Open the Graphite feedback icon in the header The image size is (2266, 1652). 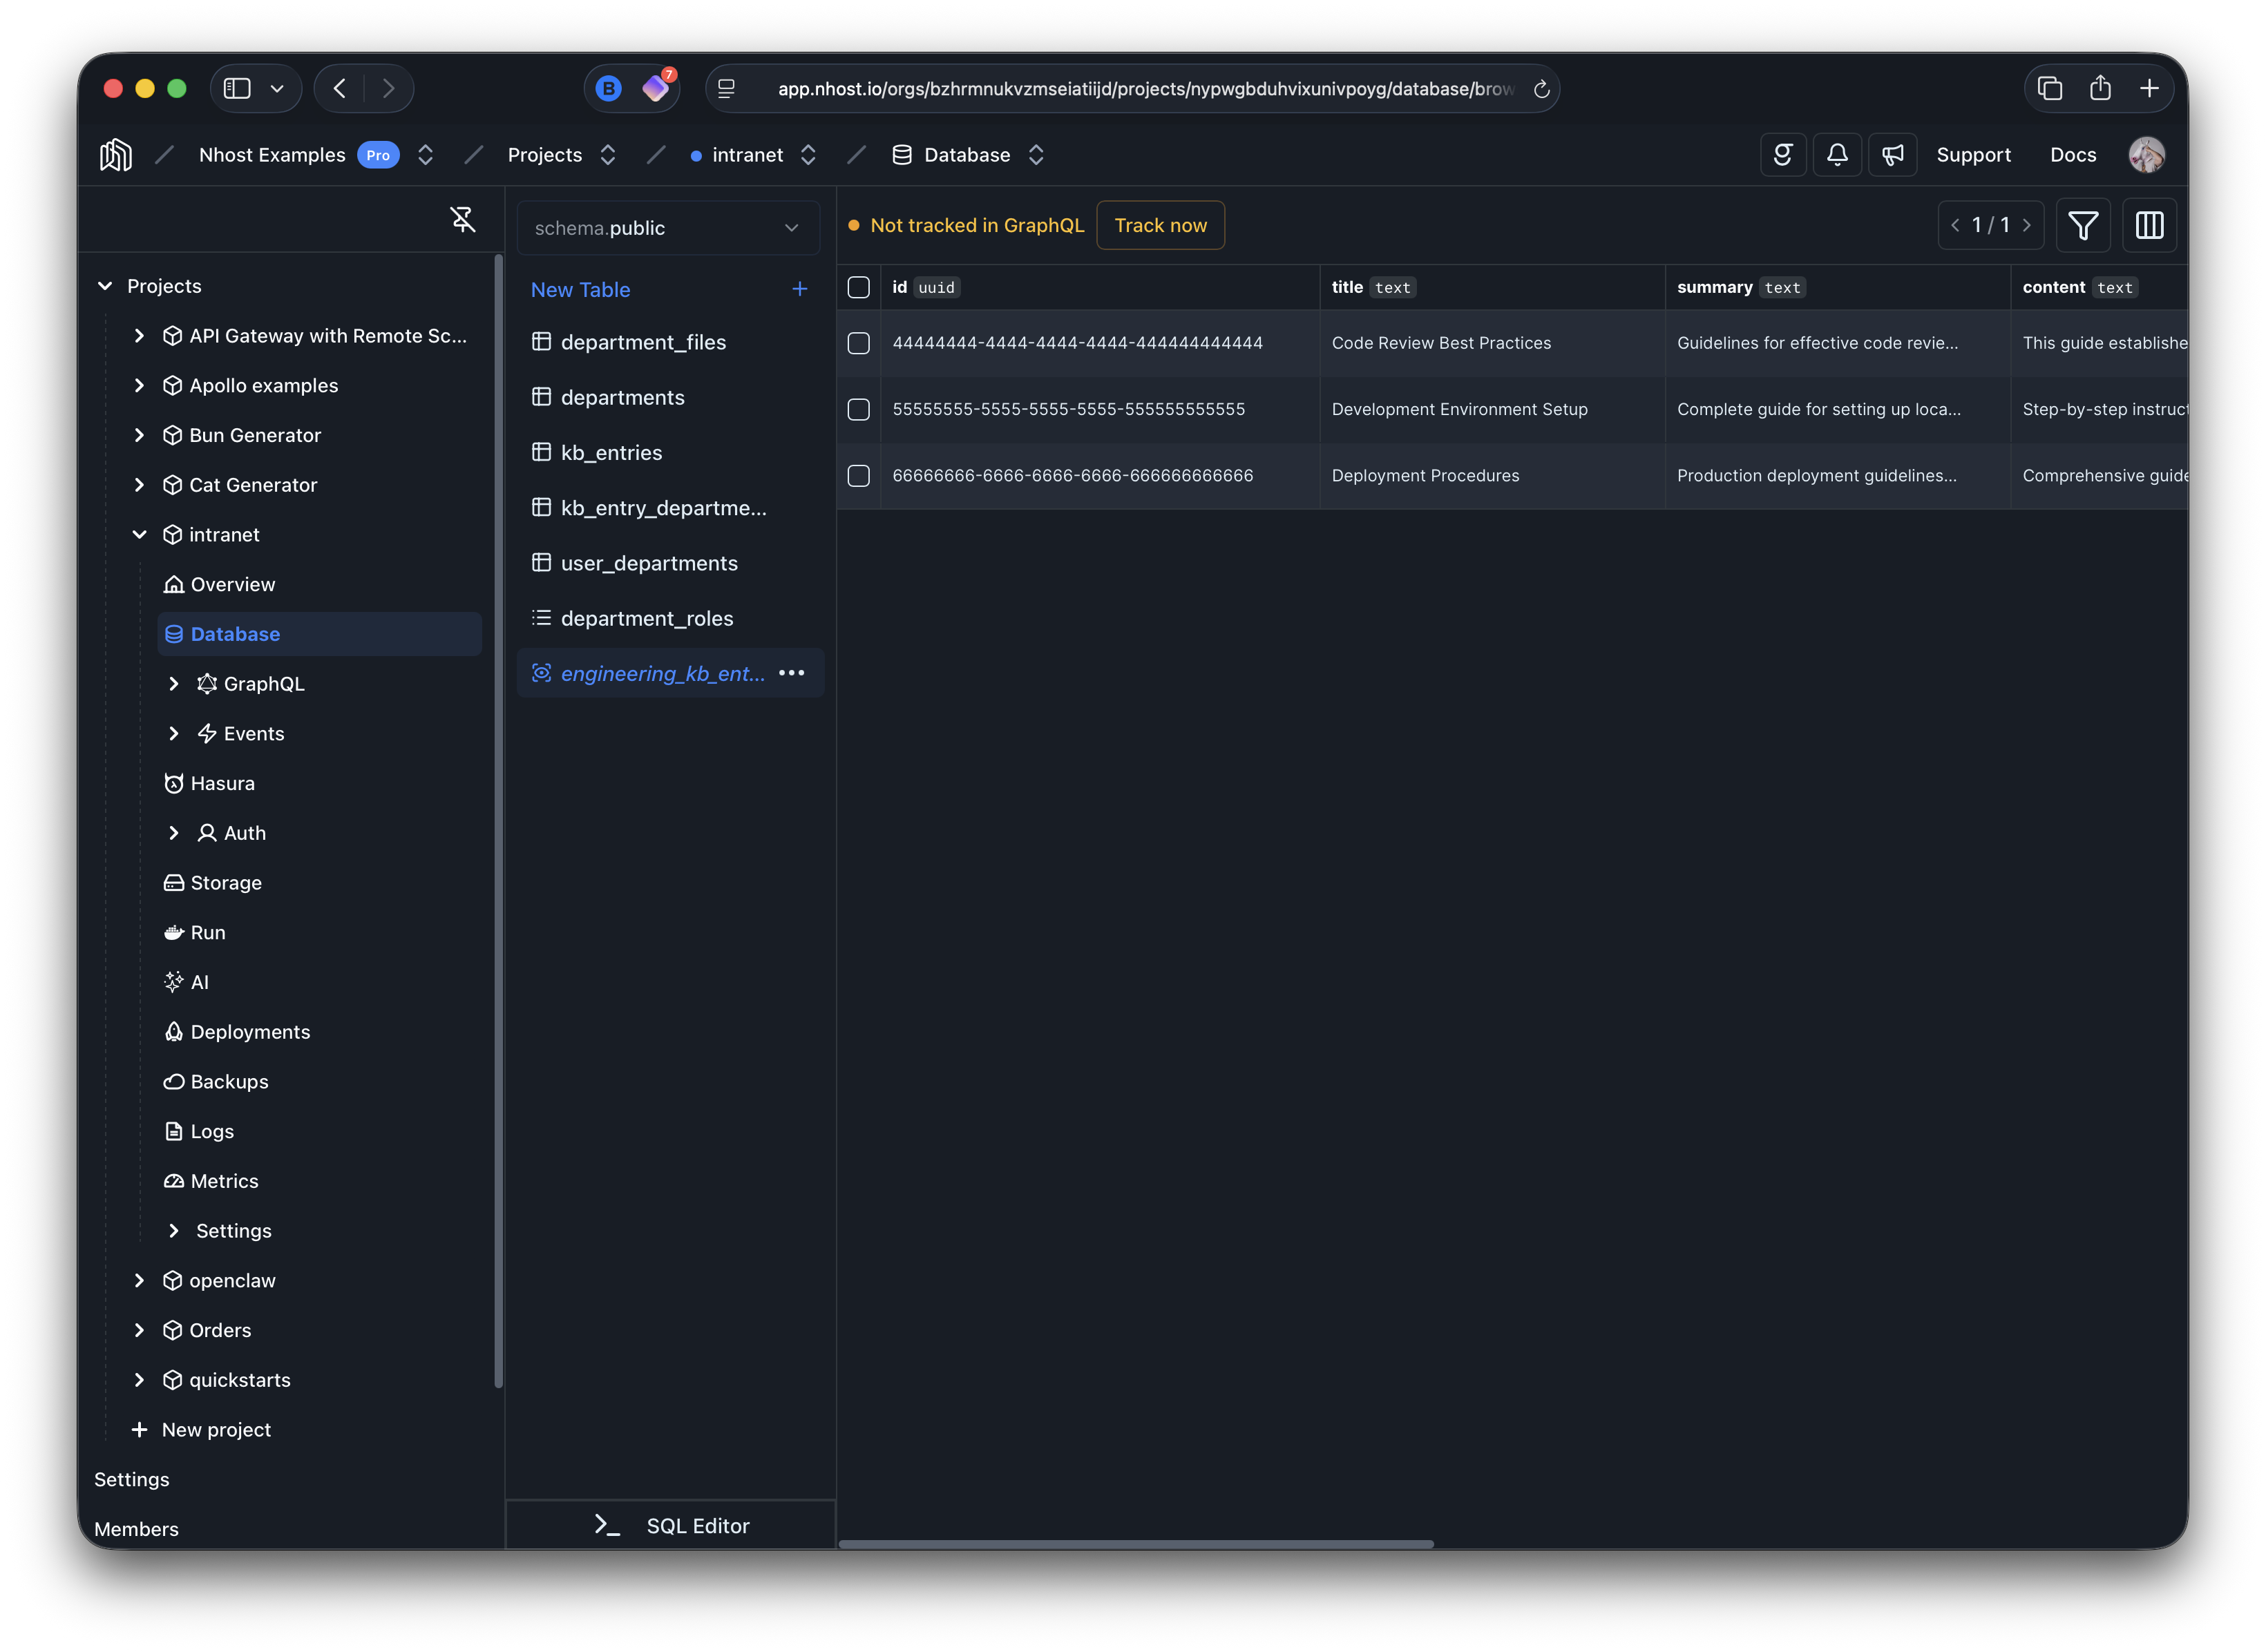tap(1784, 154)
